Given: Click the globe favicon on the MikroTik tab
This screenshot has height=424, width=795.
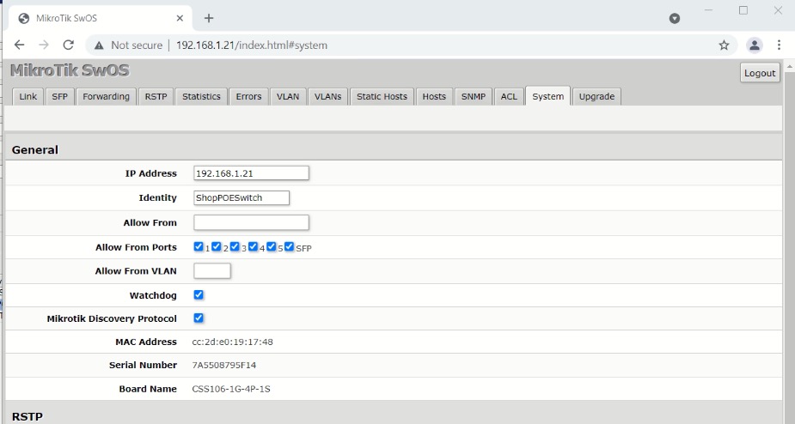Looking at the screenshot, I should click(23, 18).
